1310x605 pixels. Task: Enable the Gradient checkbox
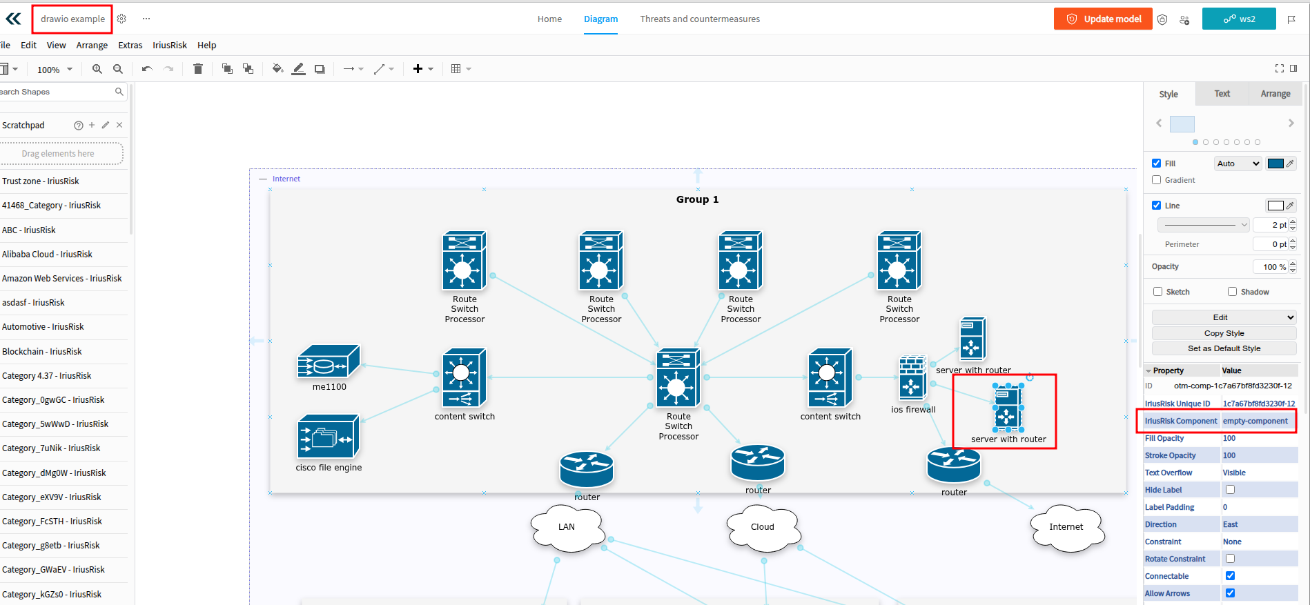coord(1156,180)
